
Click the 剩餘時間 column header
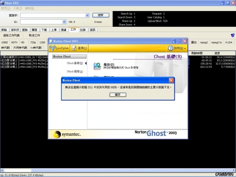pos(200,53)
